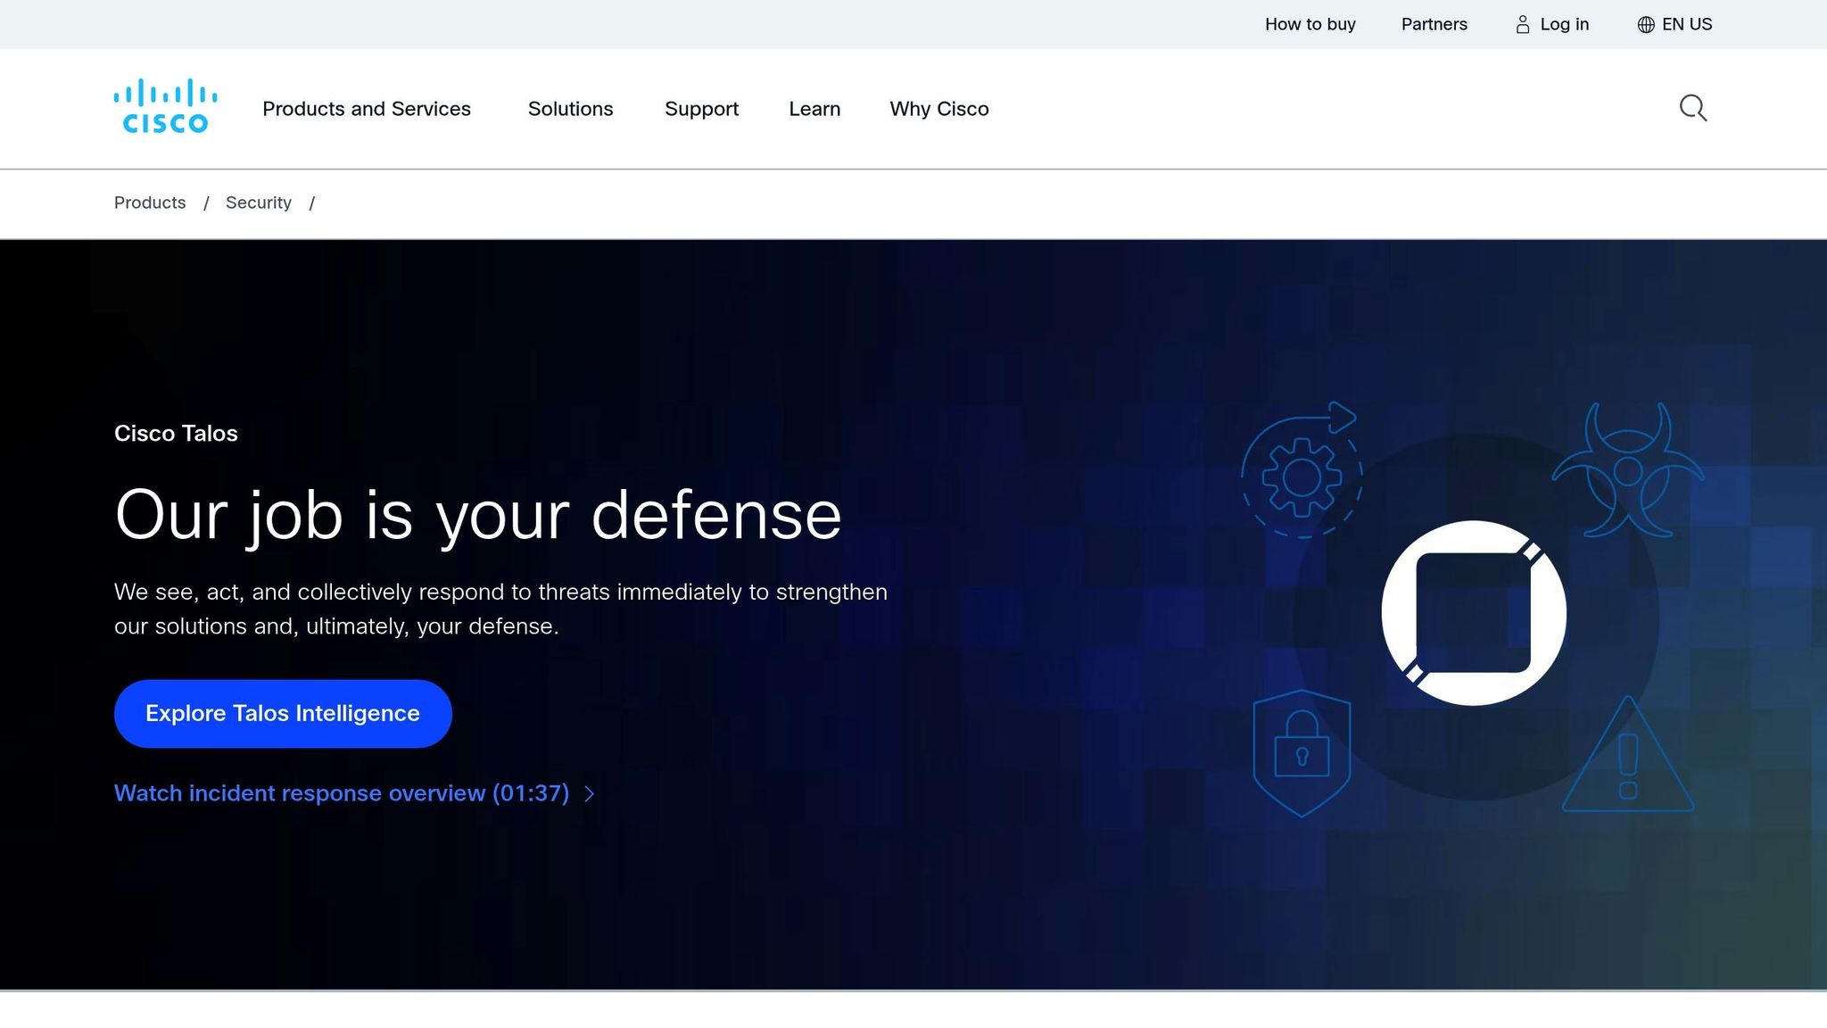This screenshot has height=1028, width=1827.
Task: Open the Why Cisco dropdown
Action: [x=938, y=109]
